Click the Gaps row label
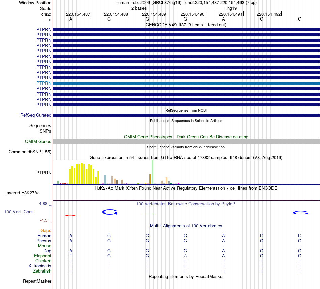This screenshot has height=289, width=320. [x=46, y=230]
